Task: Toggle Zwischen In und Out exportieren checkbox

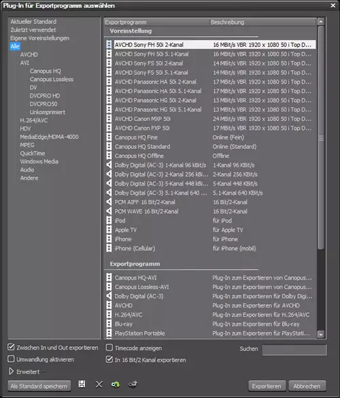Action: (x=11, y=347)
